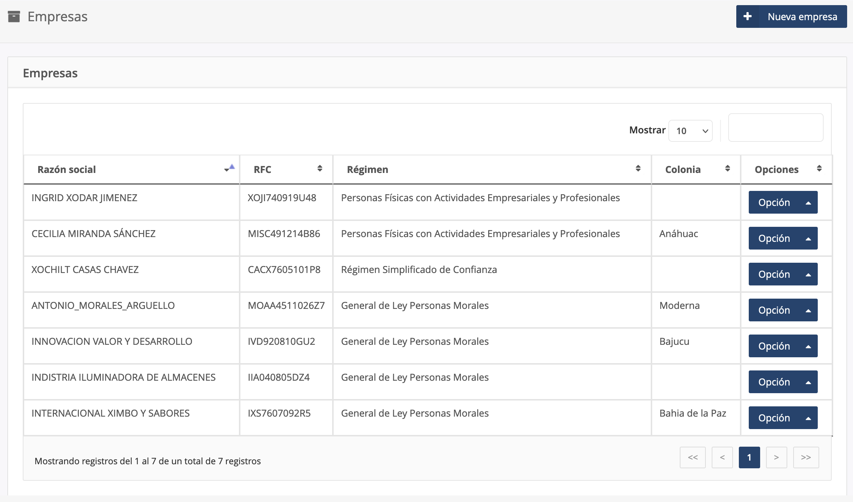Screen dimensions: 853x502
Task: Go to next page with > button
Action: coord(776,457)
